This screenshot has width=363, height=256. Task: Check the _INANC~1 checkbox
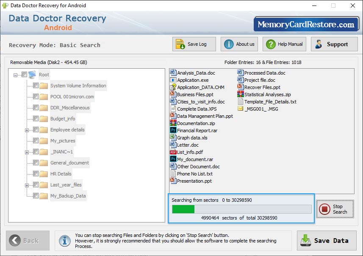tap(36, 151)
